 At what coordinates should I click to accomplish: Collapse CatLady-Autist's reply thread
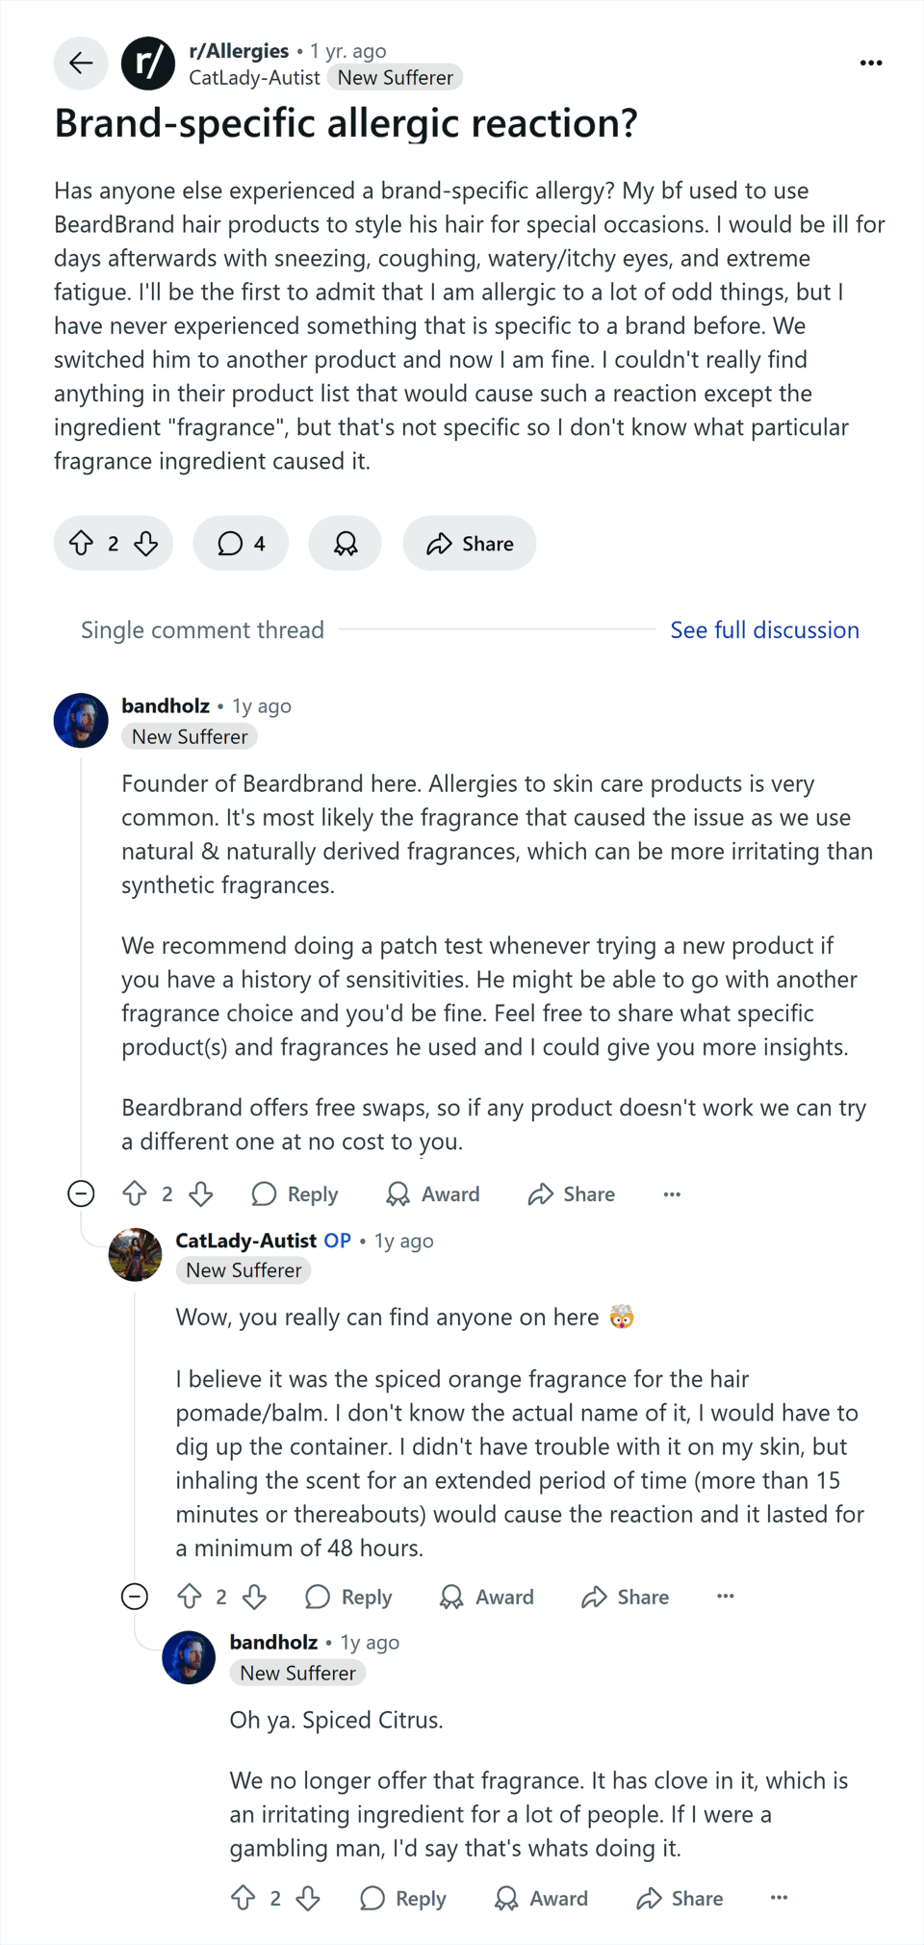(x=135, y=1597)
